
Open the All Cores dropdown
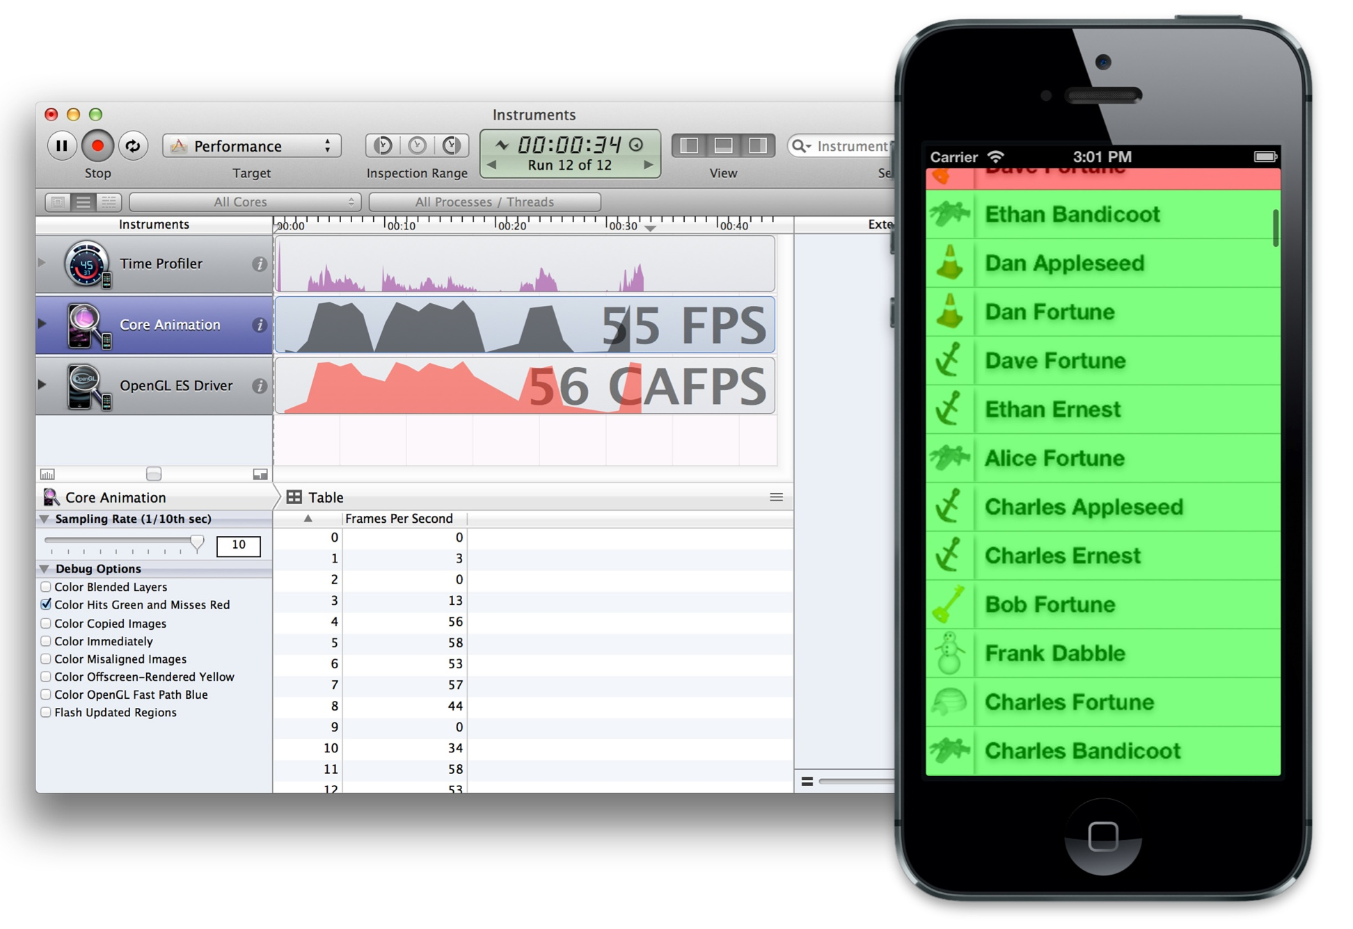[x=245, y=202]
